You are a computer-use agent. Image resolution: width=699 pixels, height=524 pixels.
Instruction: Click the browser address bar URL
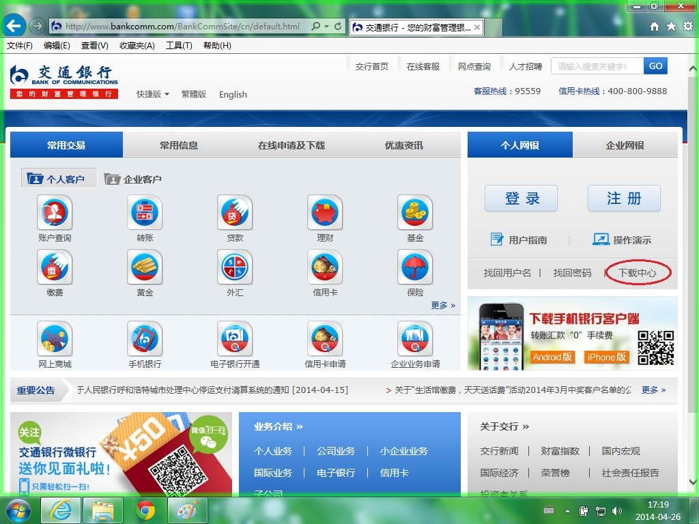pos(182,27)
